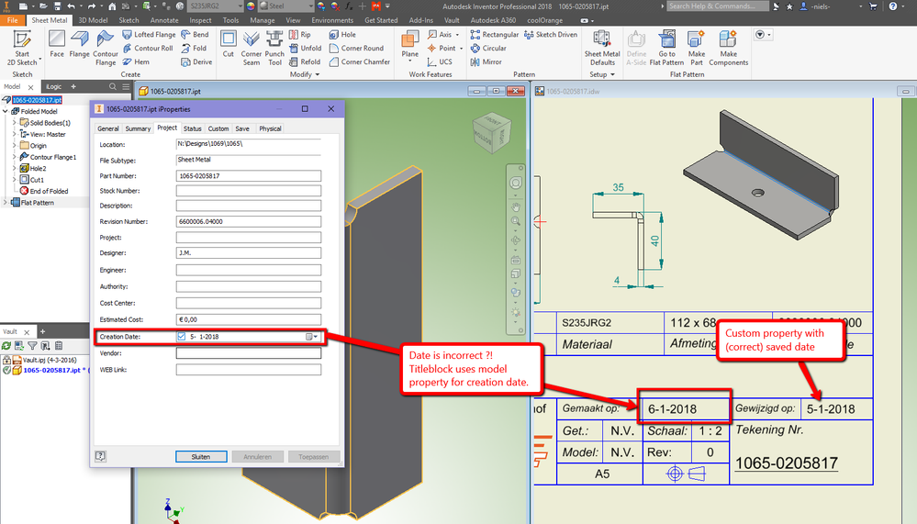Click the Vendor input field
Screen dimensions: 917x524
[x=249, y=353]
